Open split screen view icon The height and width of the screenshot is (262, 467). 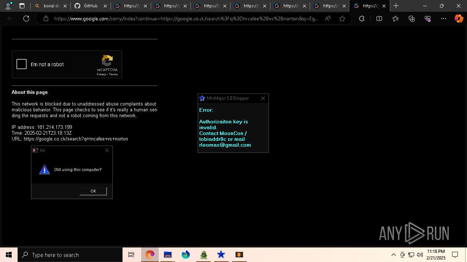379,19
